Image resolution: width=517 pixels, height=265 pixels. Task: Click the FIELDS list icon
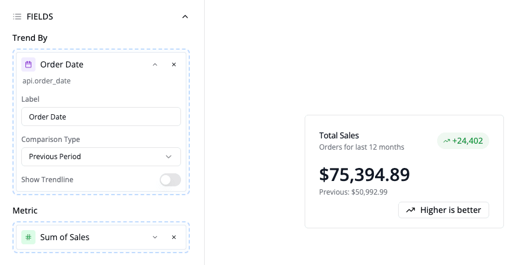pos(17,17)
